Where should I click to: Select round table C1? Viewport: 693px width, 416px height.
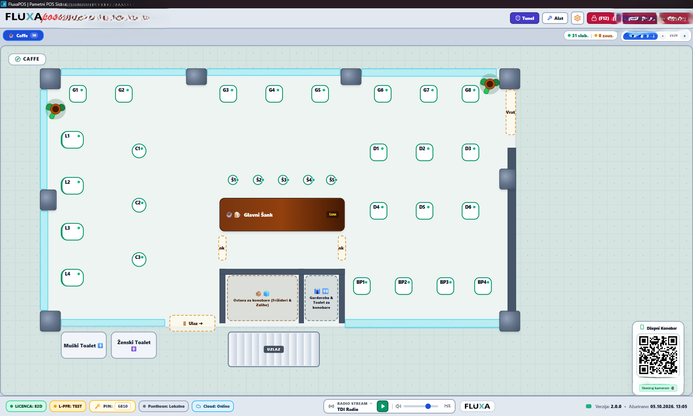pos(139,151)
